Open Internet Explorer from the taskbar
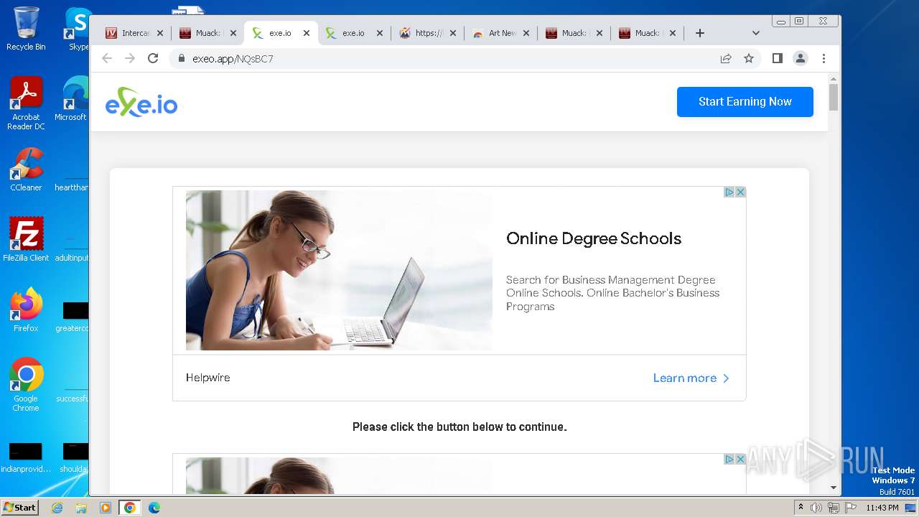The width and height of the screenshot is (919, 517). coord(57,508)
